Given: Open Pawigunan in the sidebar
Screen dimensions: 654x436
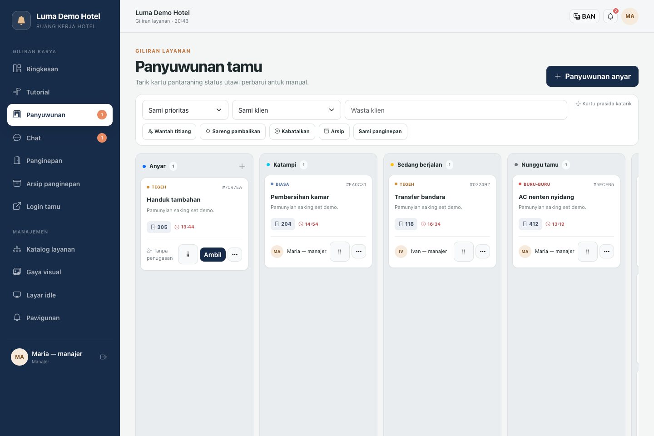Looking at the screenshot, I should tap(60, 318).
